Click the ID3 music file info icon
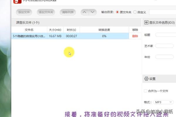This screenshot has width=176, height=117. point(146,23)
